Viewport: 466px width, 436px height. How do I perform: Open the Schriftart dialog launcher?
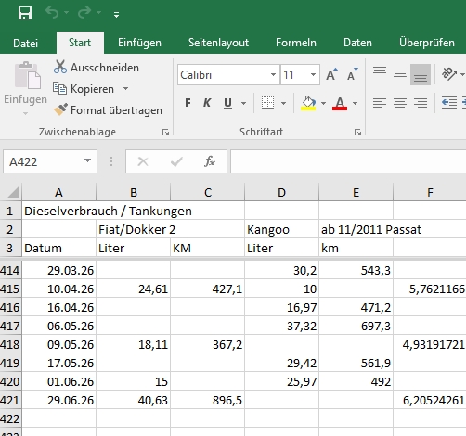[357, 133]
